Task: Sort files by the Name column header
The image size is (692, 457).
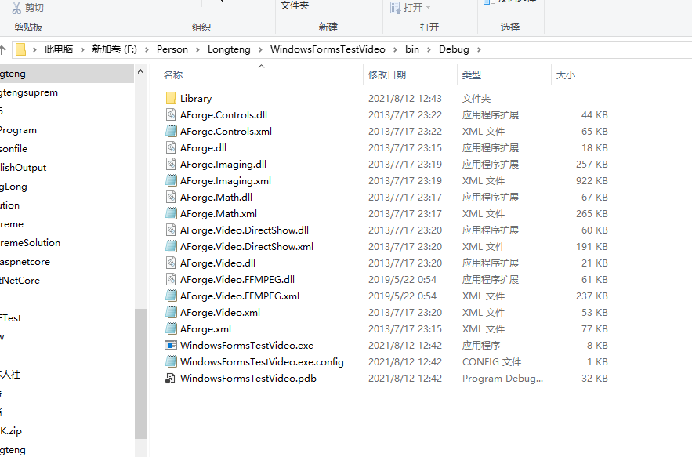Action: point(173,75)
